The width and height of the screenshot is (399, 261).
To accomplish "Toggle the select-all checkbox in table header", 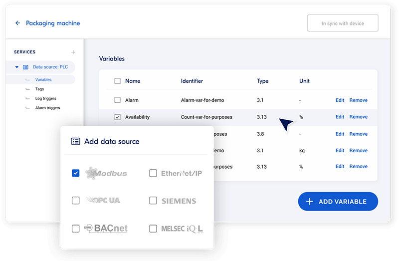I will [117, 81].
